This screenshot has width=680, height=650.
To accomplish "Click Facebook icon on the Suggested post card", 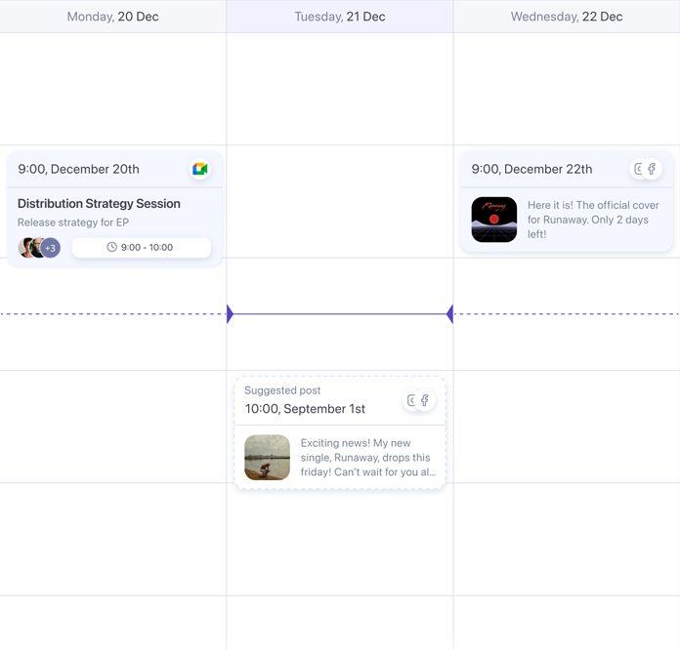I will (425, 400).
